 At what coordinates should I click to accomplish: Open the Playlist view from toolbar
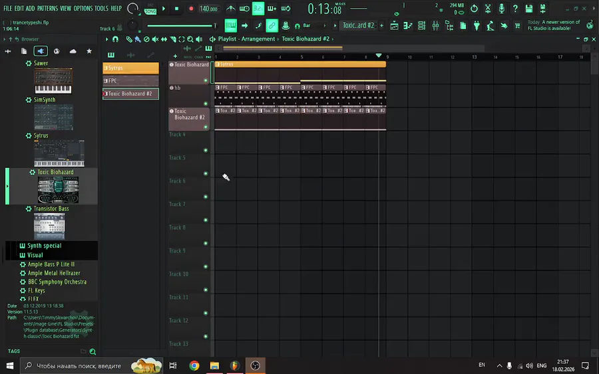[x=394, y=26]
